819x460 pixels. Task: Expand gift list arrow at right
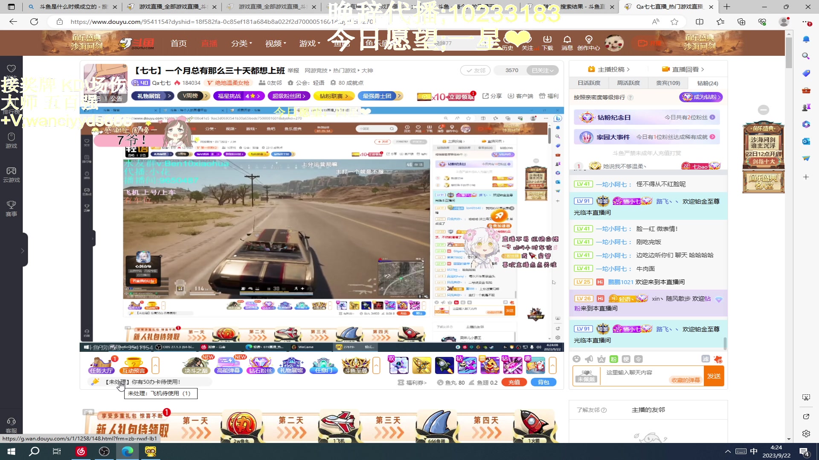(x=553, y=365)
